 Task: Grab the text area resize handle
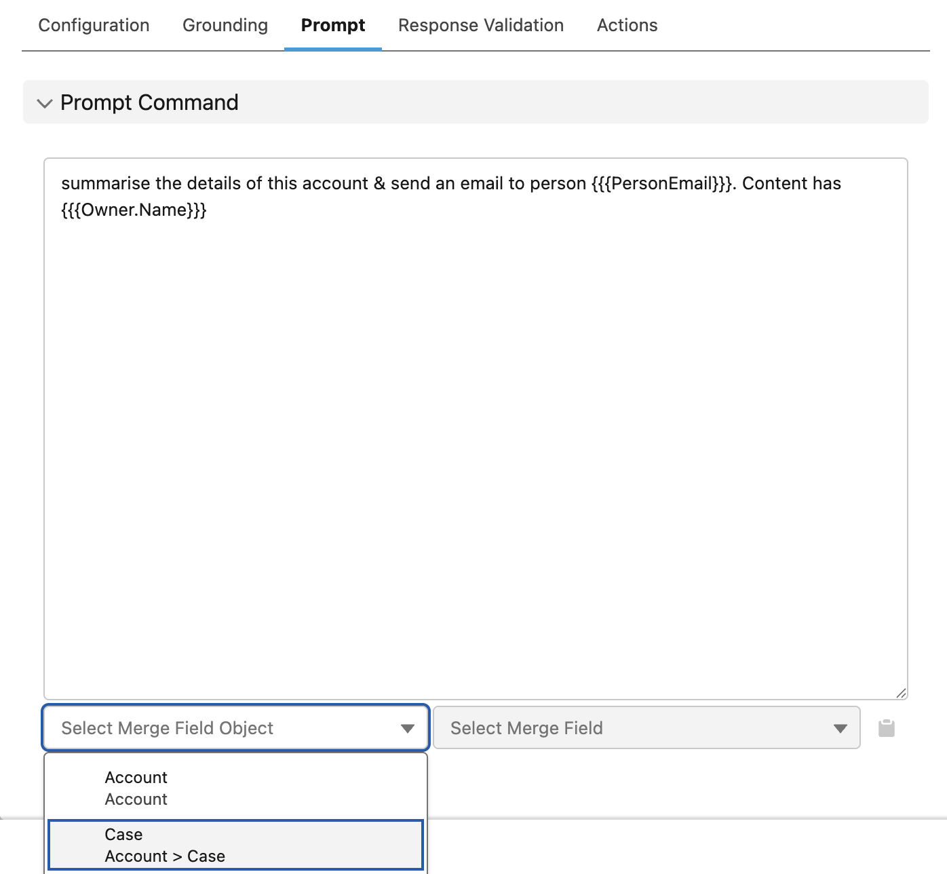(901, 693)
